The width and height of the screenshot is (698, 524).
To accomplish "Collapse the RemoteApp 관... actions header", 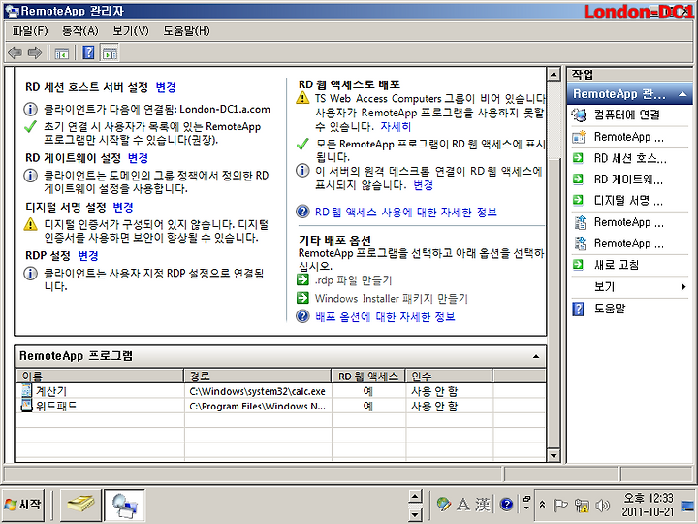I will 682,94.
